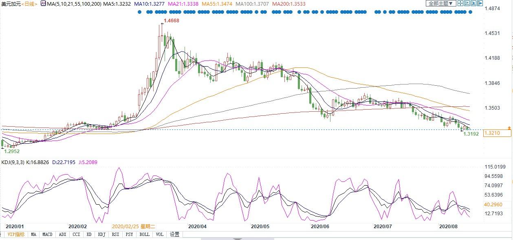Image resolution: width=513 pixels, height=240 pixels.
Task: Click the 日线 period label
Action: [29, 4]
